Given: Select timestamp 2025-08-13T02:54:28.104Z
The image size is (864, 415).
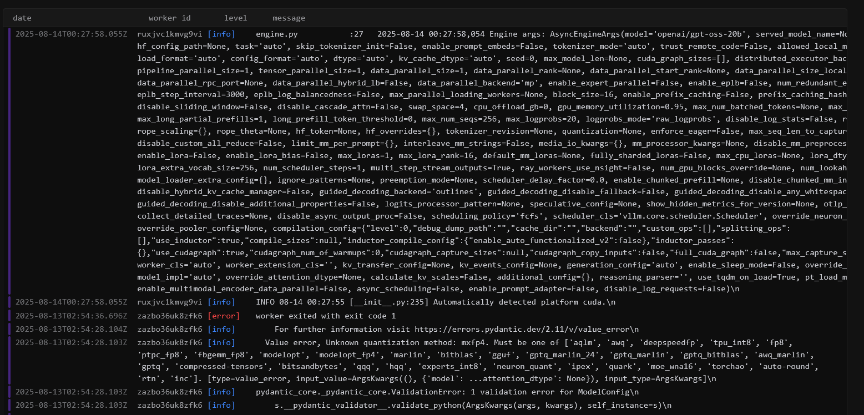Looking at the screenshot, I should pos(71,329).
